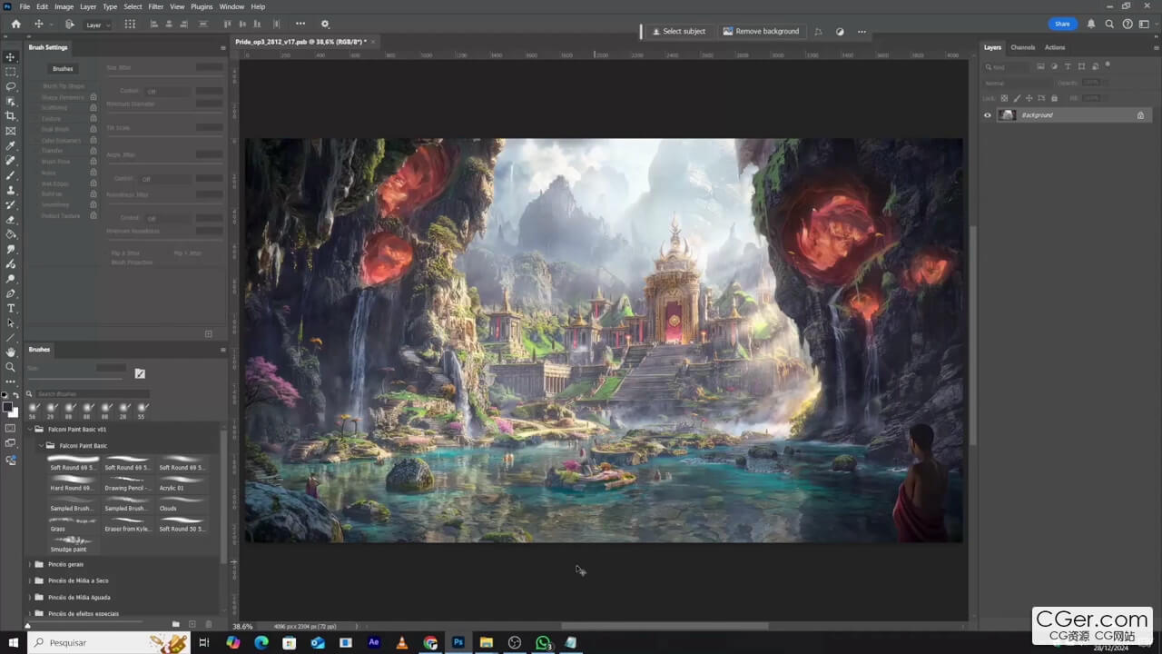This screenshot has width=1162, height=654.
Task: Toggle Scattering lock
Action: coord(93,108)
